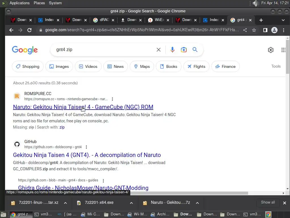Click the Google logo

click(25, 50)
